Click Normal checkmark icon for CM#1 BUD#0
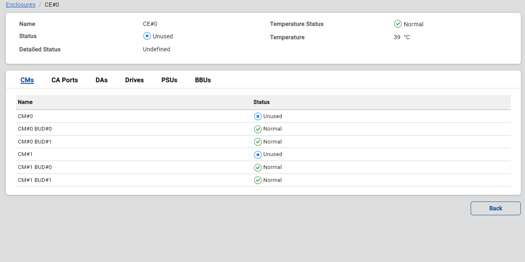 point(258,168)
